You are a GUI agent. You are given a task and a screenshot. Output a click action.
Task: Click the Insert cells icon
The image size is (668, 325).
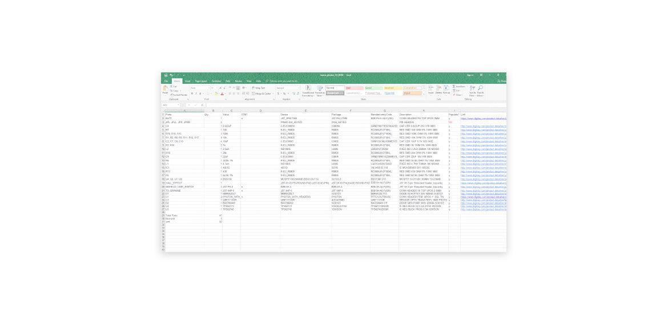(x=431, y=89)
